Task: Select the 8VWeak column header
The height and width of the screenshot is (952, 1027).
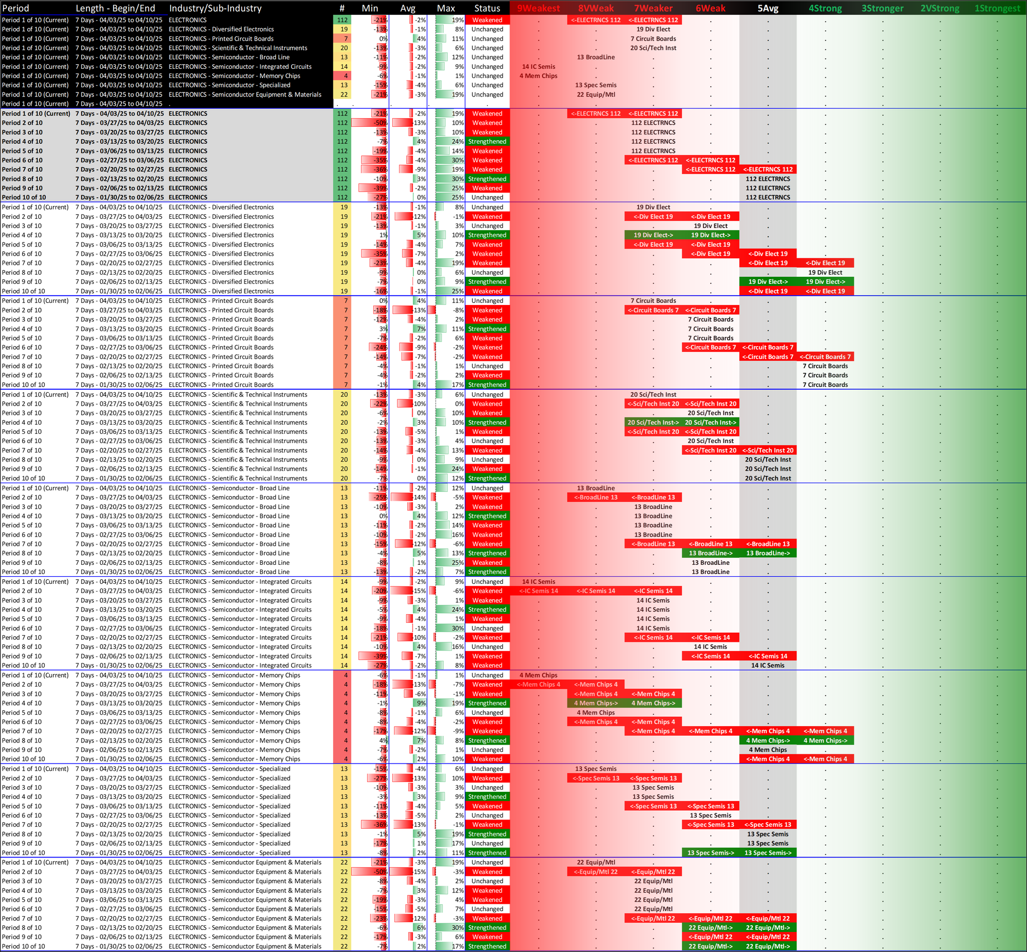Action: [595, 8]
